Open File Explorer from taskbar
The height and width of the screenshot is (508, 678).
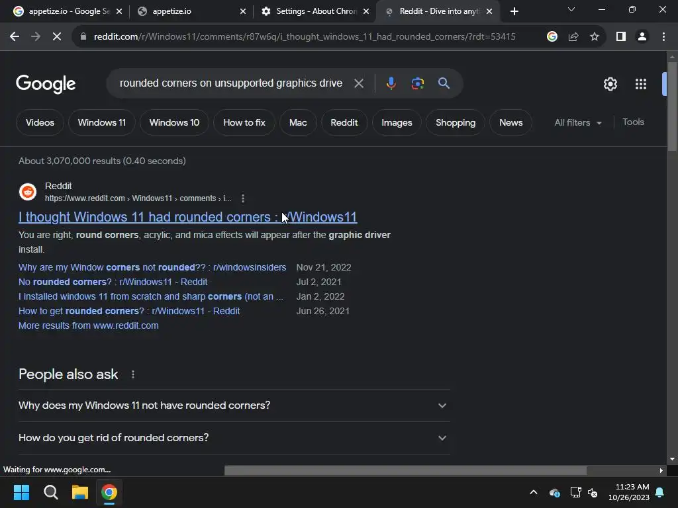pyautogui.click(x=80, y=492)
